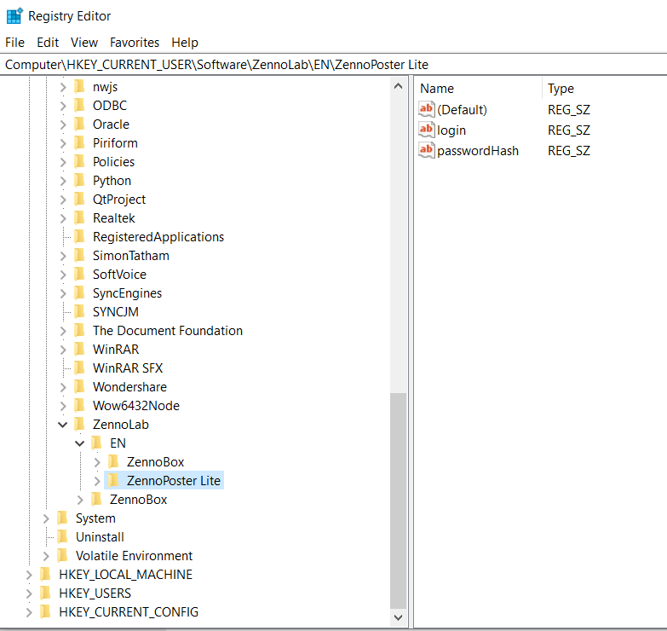Open the Edit menu

pos(48,42)
